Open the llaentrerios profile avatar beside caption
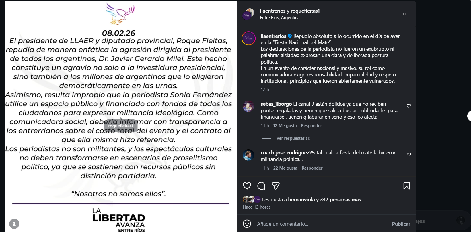Image resolution: width=471 pixels, height=232 pixels. pyautogui.click(x=249, y=38)
